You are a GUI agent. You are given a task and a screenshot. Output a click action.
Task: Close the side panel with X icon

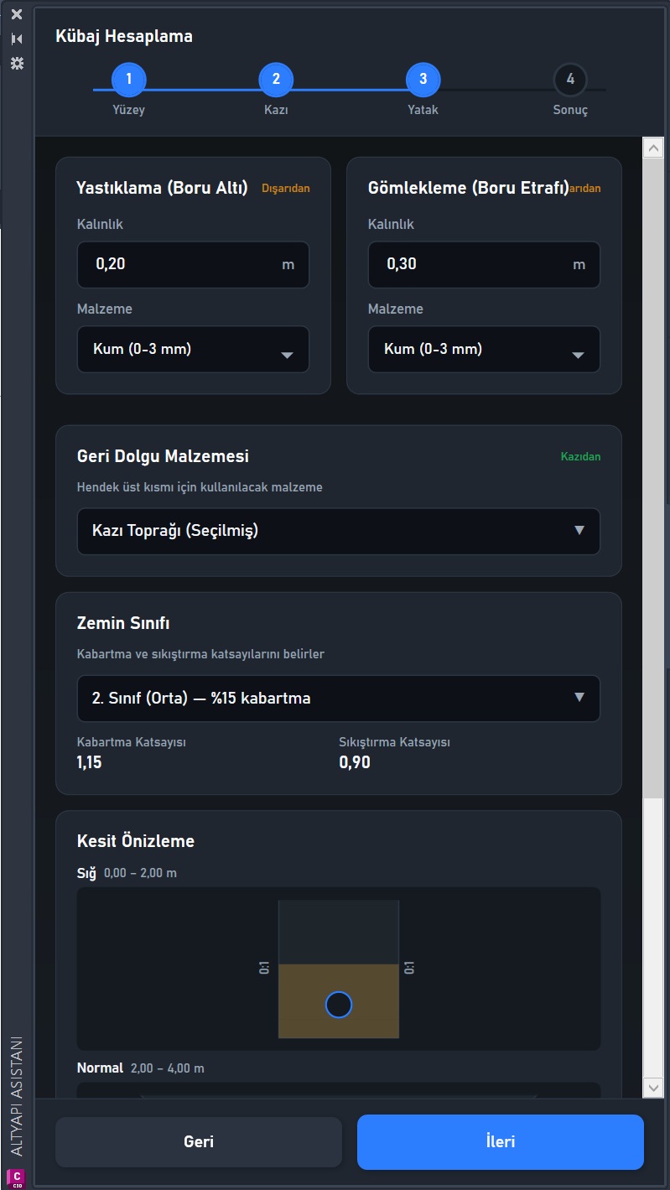[17, 14]
